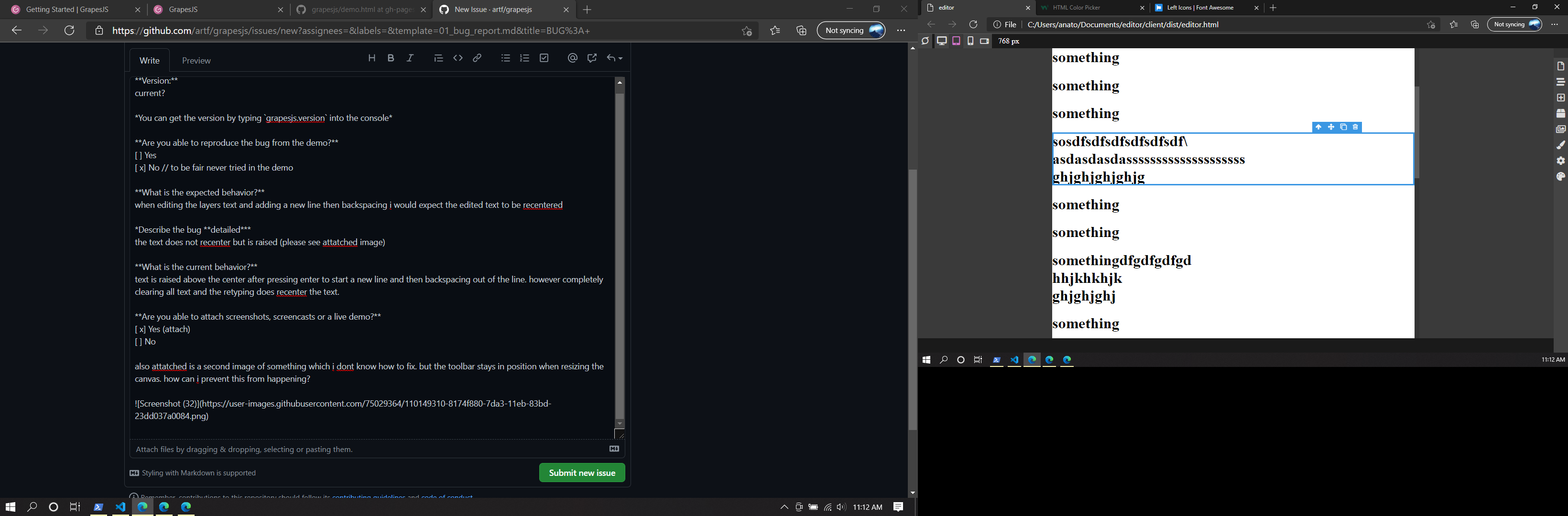Duplicate the selected component via copy icon
1568x516 pixels.
[x=1343, y=127]
